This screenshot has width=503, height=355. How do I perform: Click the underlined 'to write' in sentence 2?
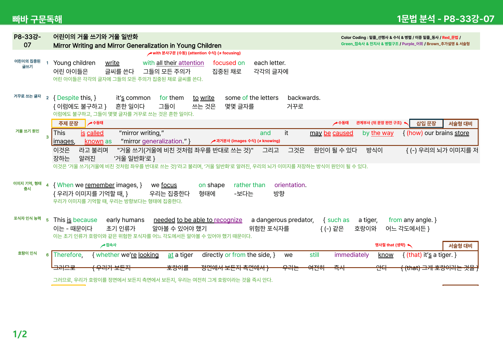204,98
